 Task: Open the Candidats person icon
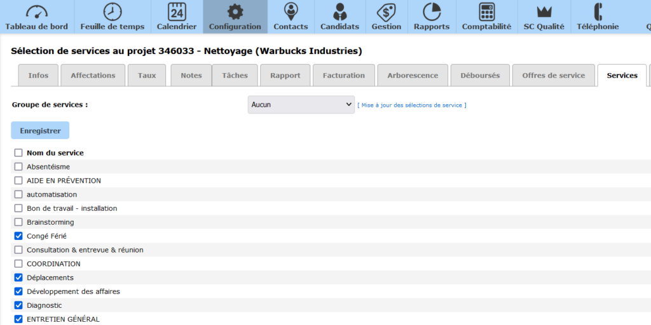[339, 11]
